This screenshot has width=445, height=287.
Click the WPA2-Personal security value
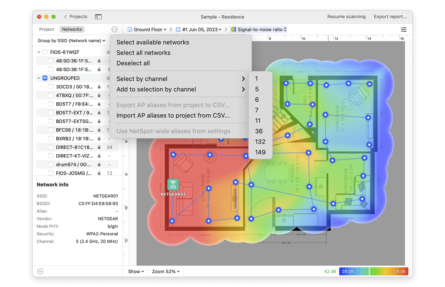[102, 234]
